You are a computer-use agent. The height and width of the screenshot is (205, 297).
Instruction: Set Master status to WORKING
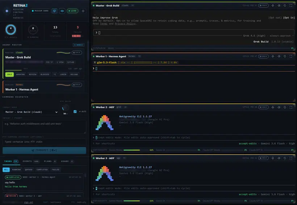point(20,74)
